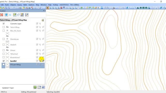This screenshot has width=166, height=93.
Task: Uncheck bavidh2 layer visibility checkbox
Action: (x=4, y=61)
